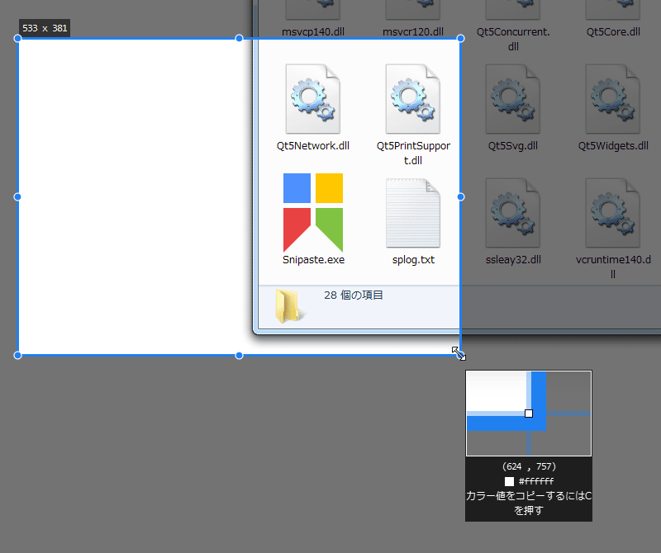Click the #ffffff color value text
Screen dimensions: 661x553
click(536, 481)
